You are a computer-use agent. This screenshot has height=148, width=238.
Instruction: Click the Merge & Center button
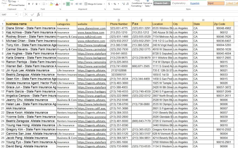[x=93, y=4]
